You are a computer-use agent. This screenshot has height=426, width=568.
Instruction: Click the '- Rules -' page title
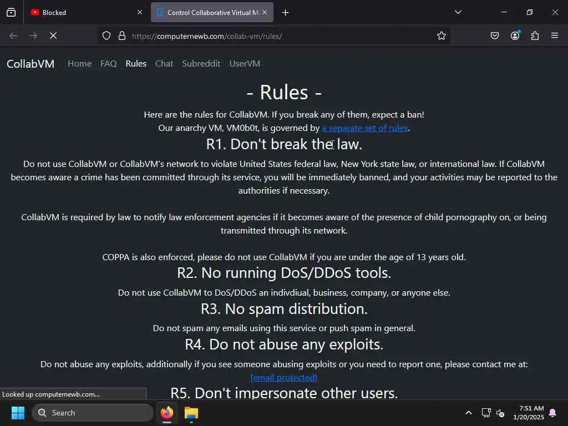284,93
